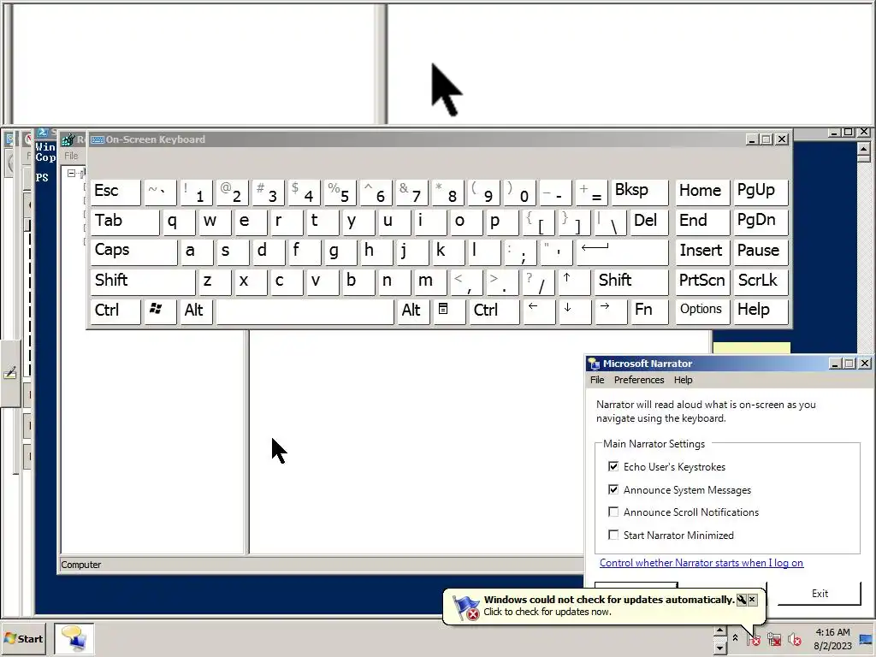Enable Start Narrator Minimized checkbox
The height and width of the screenshot is (657, 876).
[613, 535]
